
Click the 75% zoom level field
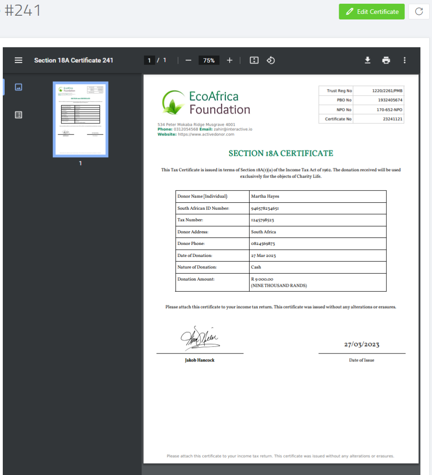point(209,60)
